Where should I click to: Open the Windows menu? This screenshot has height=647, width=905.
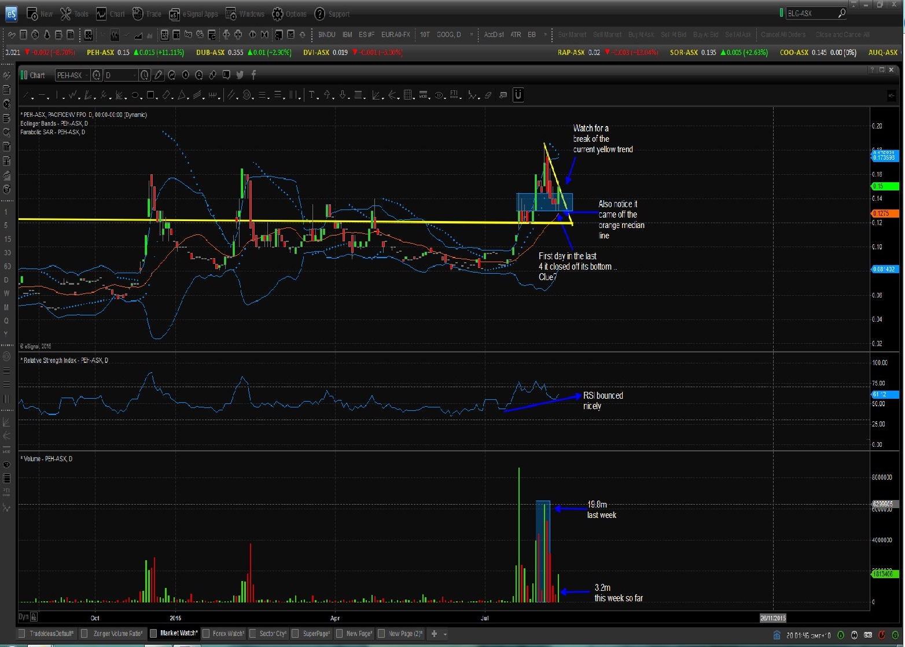pos(245,14)
